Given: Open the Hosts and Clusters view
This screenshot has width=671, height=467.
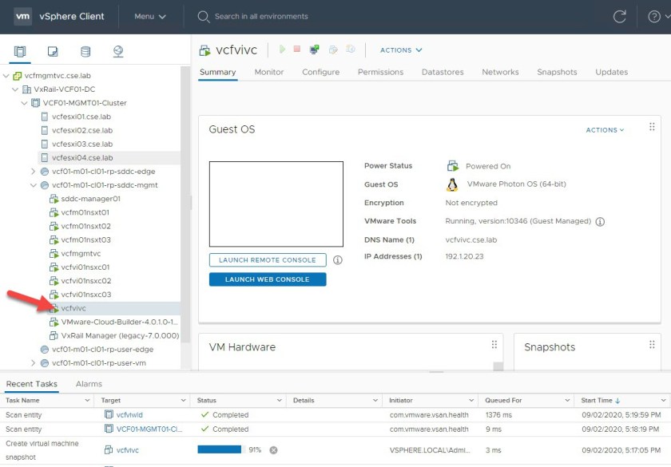Looking at the screenshot, I should click(x=21, y=52).
